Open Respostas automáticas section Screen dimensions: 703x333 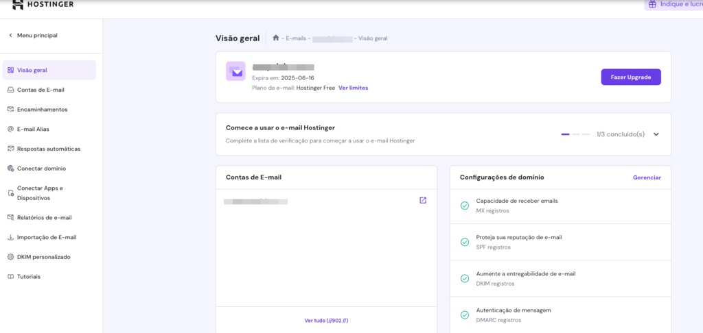[x=49, y=149]
